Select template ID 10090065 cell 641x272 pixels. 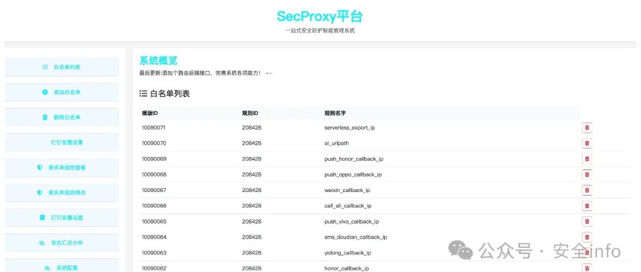(154, 222)
